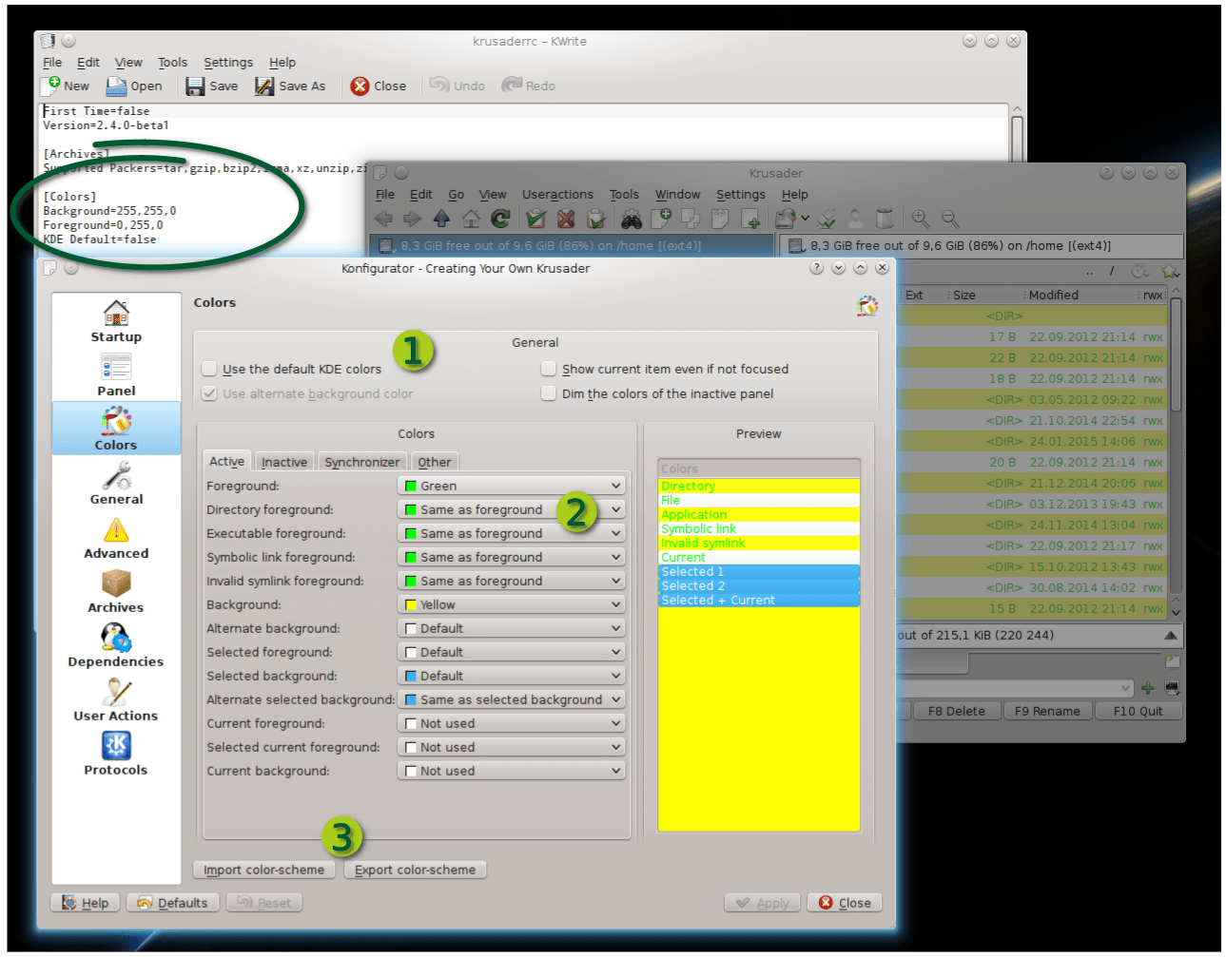Open the General settings section
Image resolution: width=1226 pixels, height=957 pixels.
116,484
